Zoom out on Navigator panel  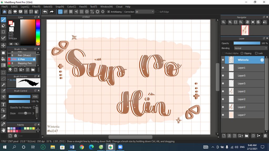click(241, 22)
